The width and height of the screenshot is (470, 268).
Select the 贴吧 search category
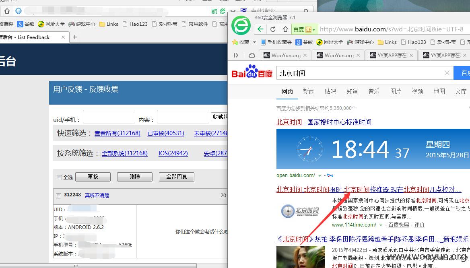[x=330, y=91]
